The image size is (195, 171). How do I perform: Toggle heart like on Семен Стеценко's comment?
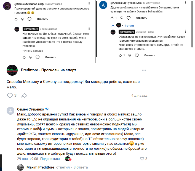pos(142,159)
